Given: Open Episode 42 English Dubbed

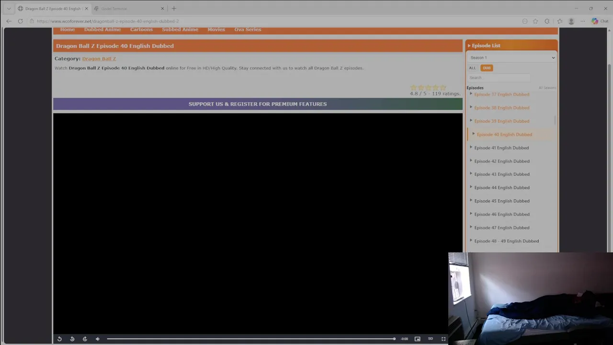Looking at the screenshot, I should [x=501, y=161].
